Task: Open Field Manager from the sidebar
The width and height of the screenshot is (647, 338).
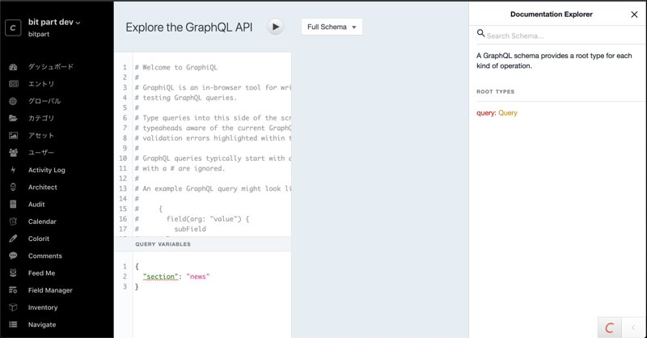Action: tap(50, 290)
